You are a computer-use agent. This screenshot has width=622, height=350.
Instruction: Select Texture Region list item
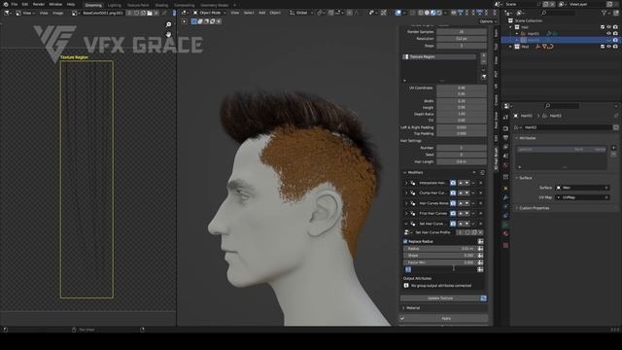coord(439,56)
